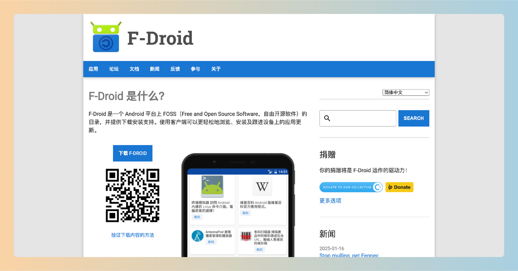Screen dimensions: 518x271
Task: Go to the 新闻 nav item
Action: click(x=154, y=69)
